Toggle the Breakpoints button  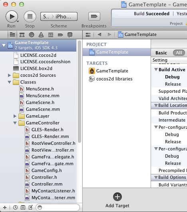[94, 16]
